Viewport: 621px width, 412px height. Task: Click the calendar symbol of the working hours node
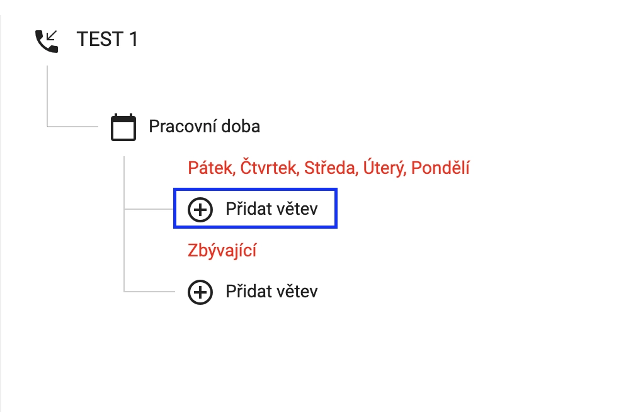[x=124, y=126]
